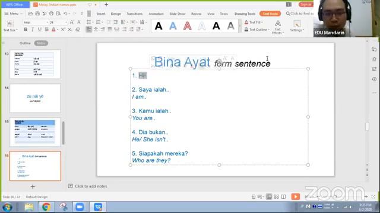Image resolution: width=380 pixels, height=213 pixels.
Task: Open the Transitions tab
Action: tap(135, 14)
